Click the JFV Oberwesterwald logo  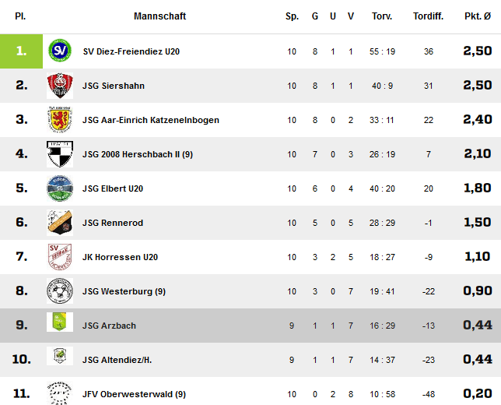click(60, 393)
